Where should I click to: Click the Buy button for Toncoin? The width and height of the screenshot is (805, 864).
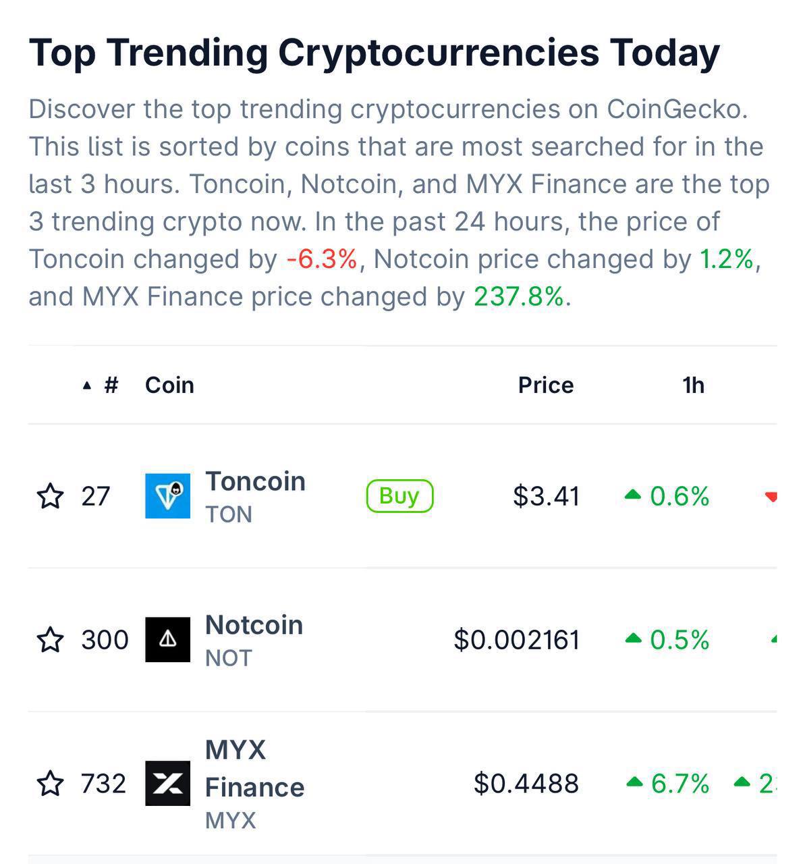[x=399, y=496]
